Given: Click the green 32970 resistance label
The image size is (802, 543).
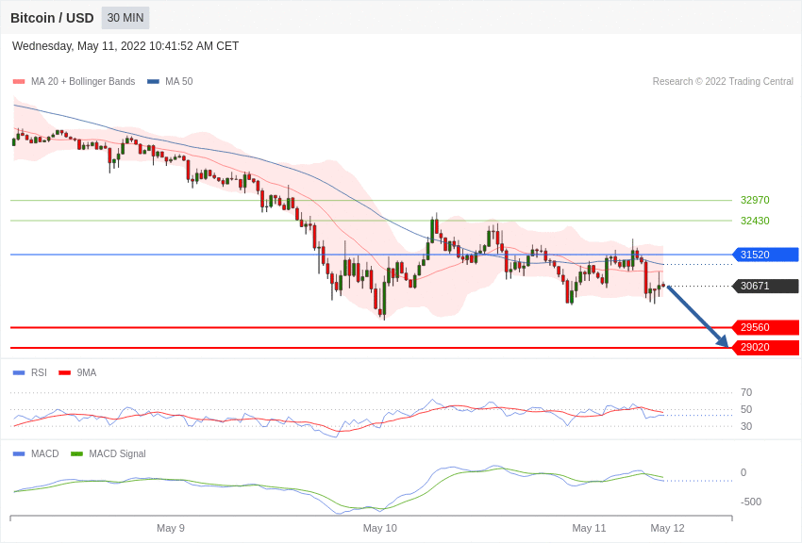Looking at the screenshot, I should click(x=755, y=200).
